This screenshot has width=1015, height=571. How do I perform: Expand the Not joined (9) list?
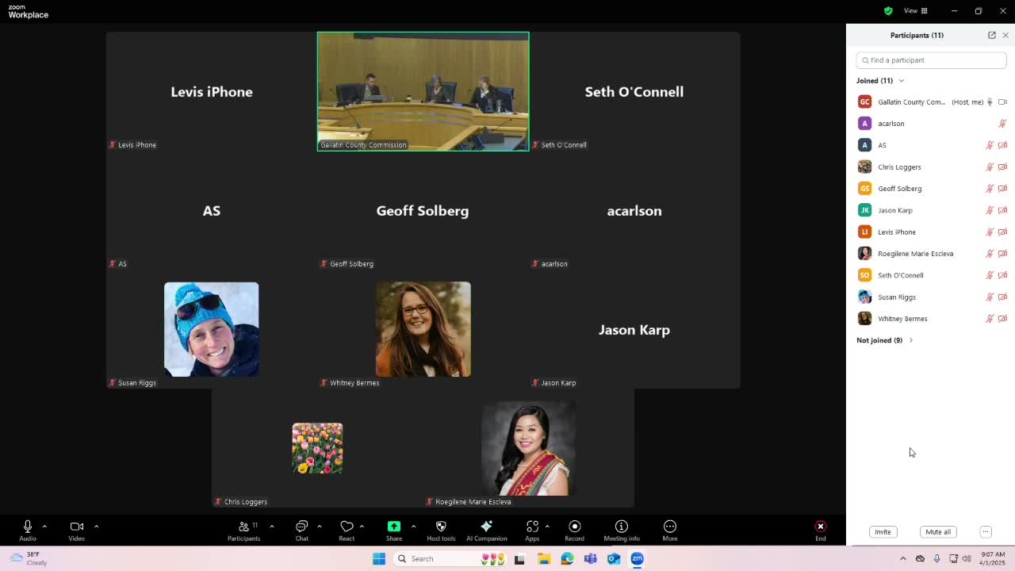pos(910,340)
